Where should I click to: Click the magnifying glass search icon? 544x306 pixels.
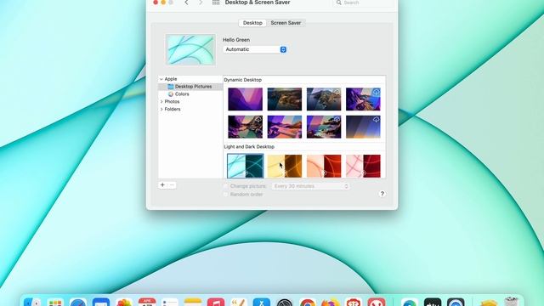tap(339, 3)
